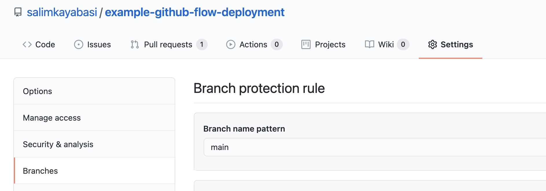Open Security & analysis settings
The height and width of the screenshot is (191, 546).
(x=94, y=144)
